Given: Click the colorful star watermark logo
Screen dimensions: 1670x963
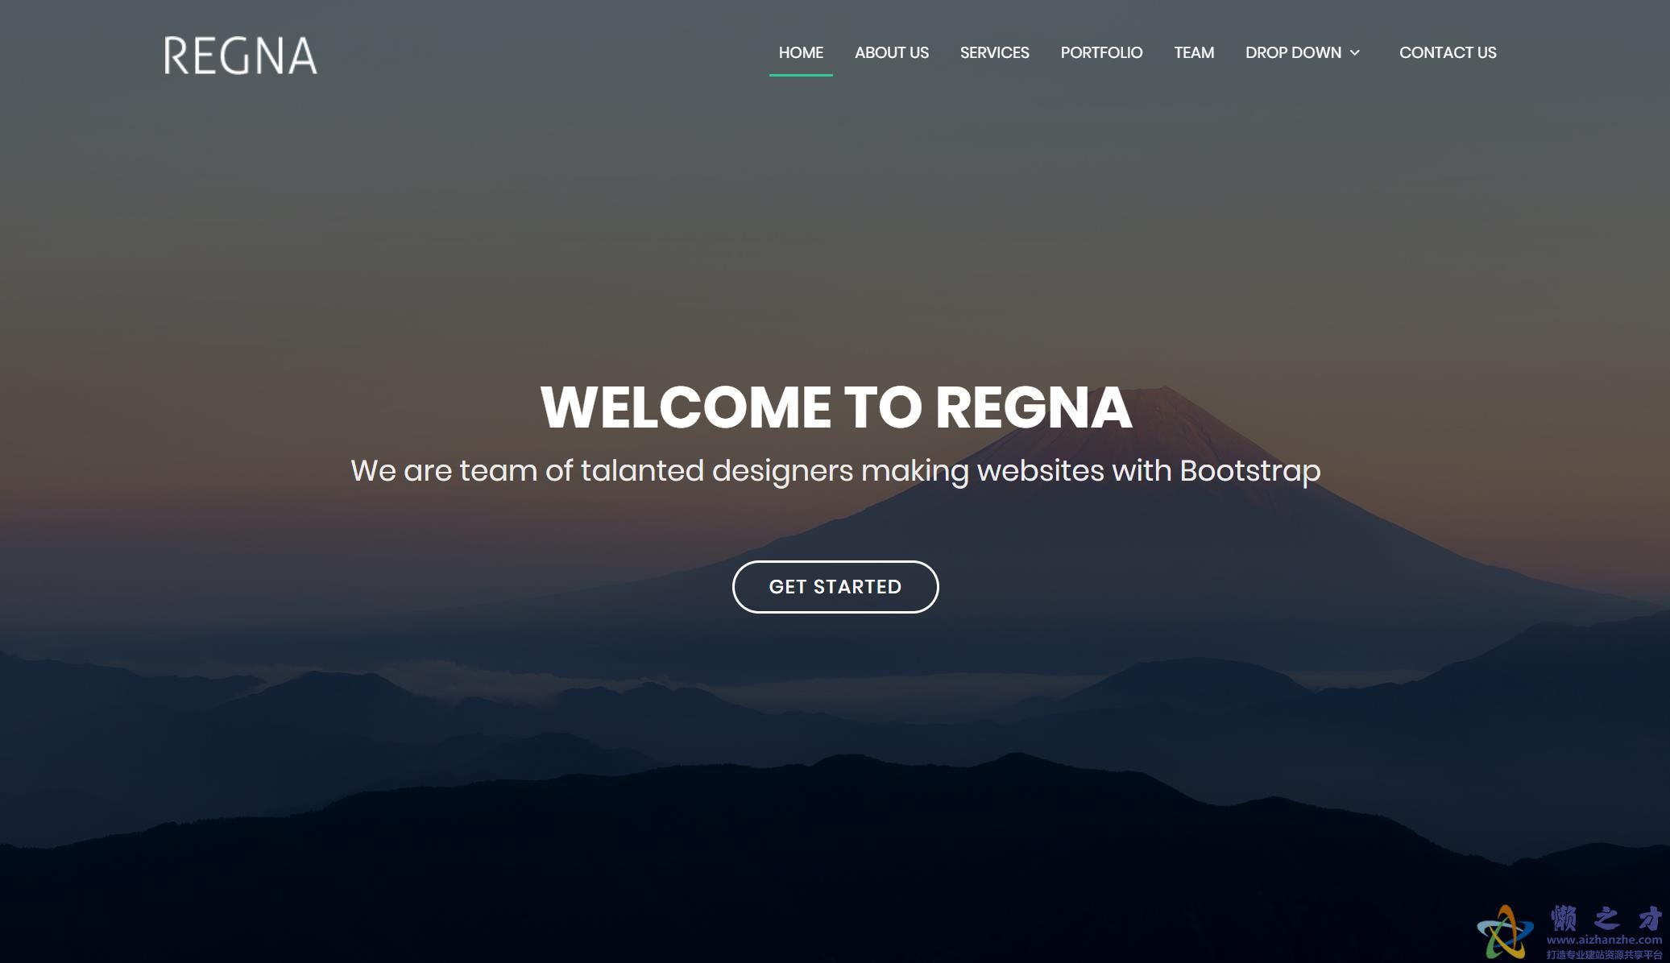Looking at the screenshot, I should click(1505, 932).
